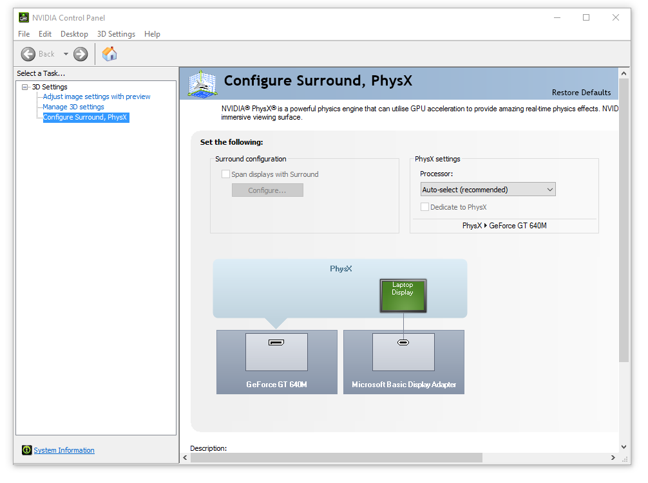
Task: Click the Forward arrow icon
Action: 81,54
